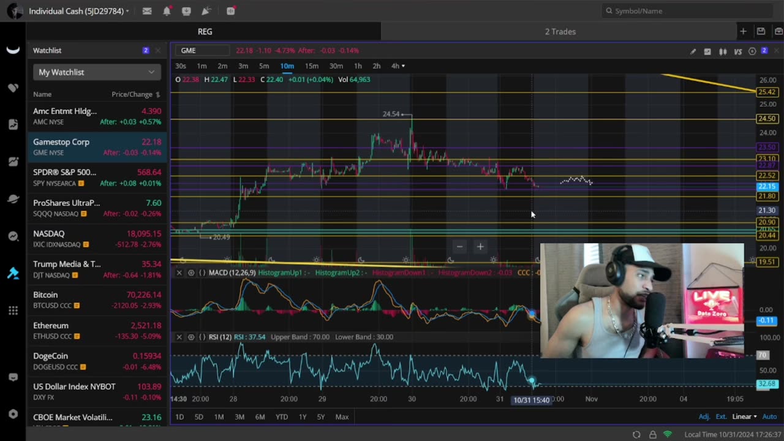Screen dimensions: 784x441
Task: Open the Linear scale dropdown
Action: click(744, 417)
